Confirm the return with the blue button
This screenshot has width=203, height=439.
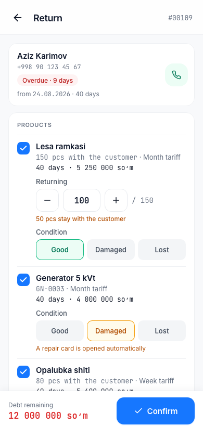click(156, 411)
